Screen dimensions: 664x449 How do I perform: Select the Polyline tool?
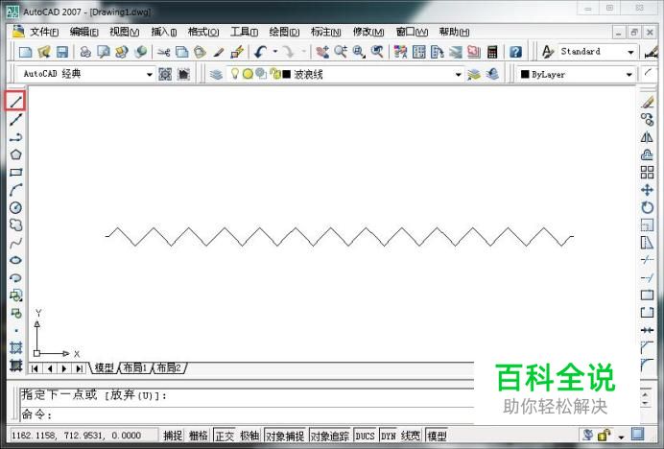click(x=15, y=137)
